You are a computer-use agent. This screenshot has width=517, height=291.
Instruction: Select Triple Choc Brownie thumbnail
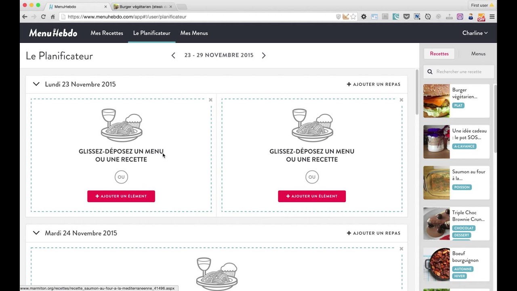(436, 223)
